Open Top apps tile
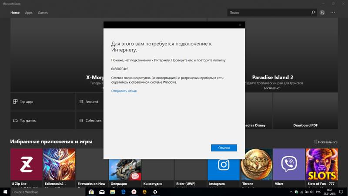Viewport: 348px width, 196px height. [43, 101]
